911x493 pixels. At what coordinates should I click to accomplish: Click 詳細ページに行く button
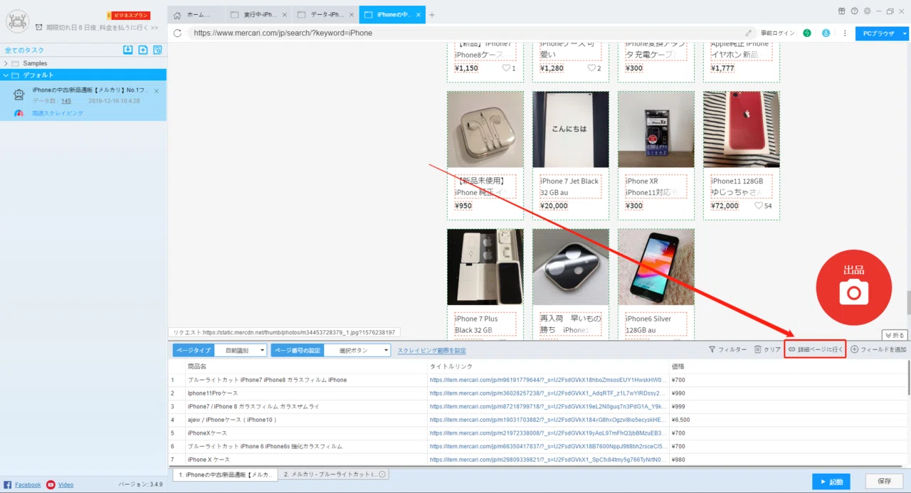click(x=815, y=349)
